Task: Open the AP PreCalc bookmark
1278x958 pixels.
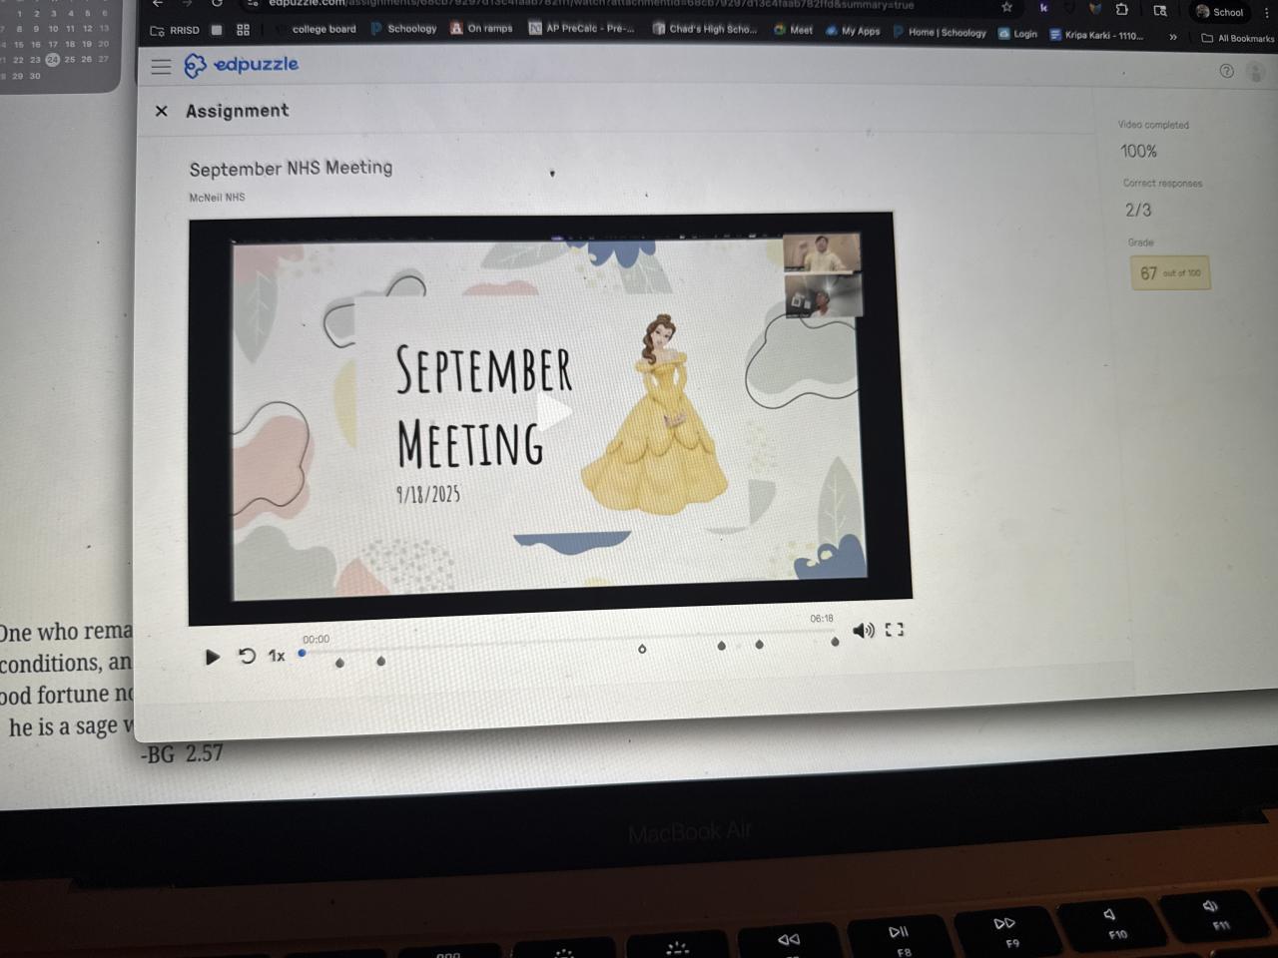Action: [x=581, y=28]
